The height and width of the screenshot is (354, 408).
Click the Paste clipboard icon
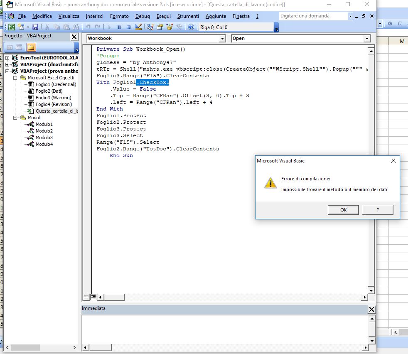[66, 27]
